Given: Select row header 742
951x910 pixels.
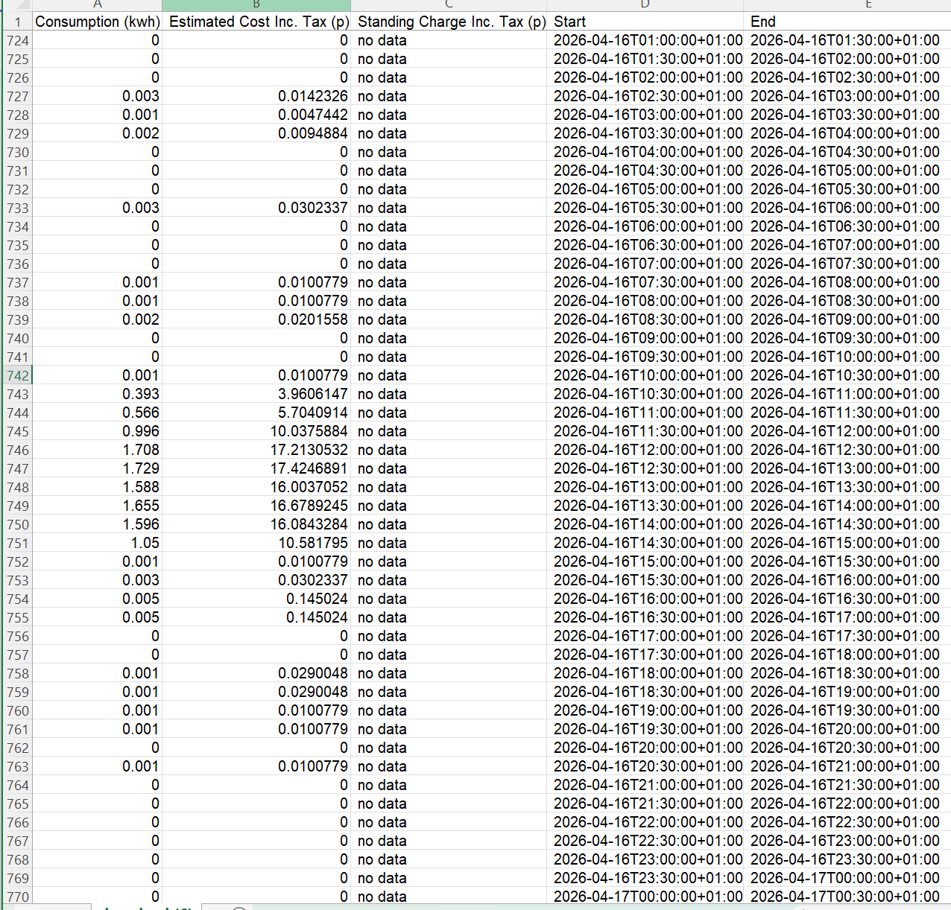Looking at the screenshot, I should coord(16,375).
